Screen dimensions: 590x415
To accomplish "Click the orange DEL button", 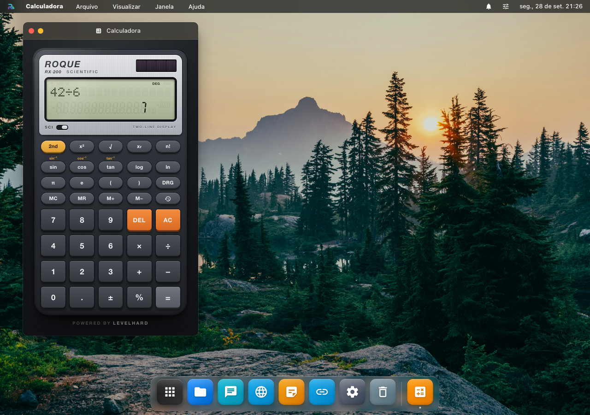I will [139, 220].
